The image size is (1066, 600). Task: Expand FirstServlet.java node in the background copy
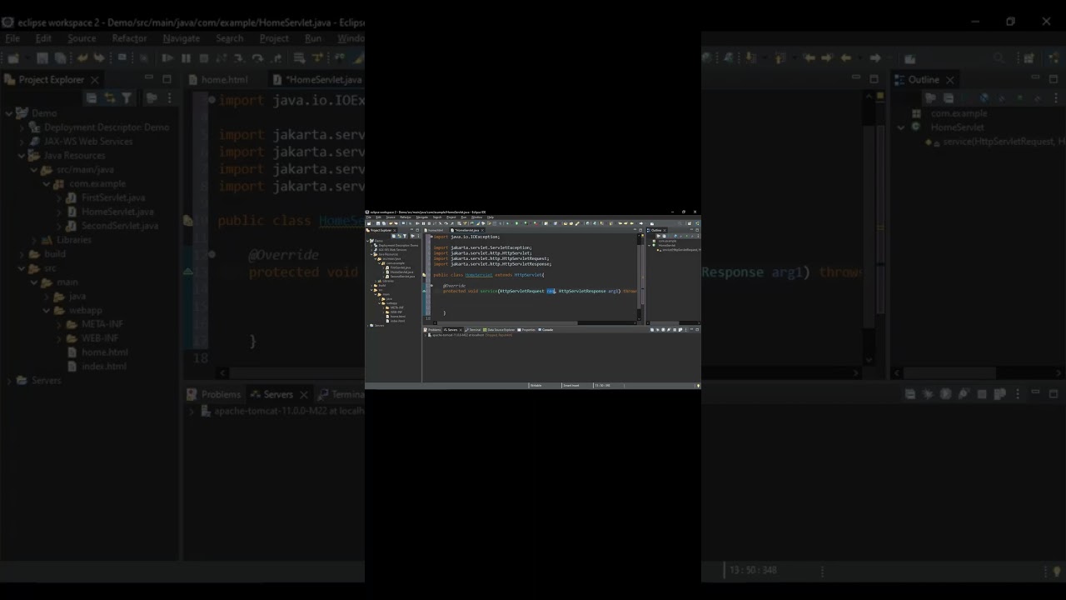[x=59, y=198]
